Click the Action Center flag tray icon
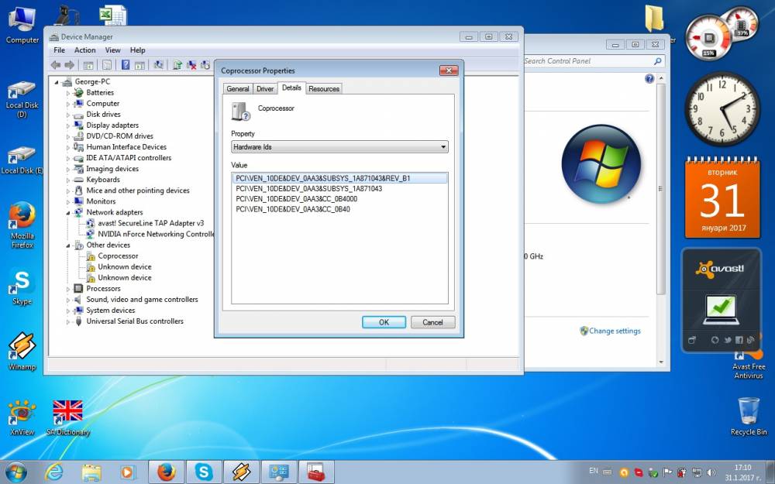775x484 pixels. [x=667, y=472]
